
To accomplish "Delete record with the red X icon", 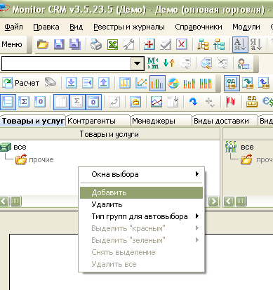I will coord(182,44).
